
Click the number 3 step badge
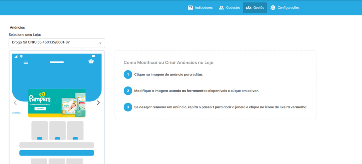click(x=128, y=107)
